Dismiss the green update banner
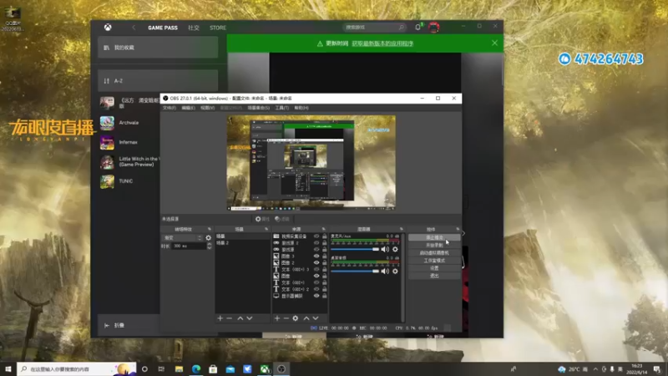Image resolution: width=668 pixels, height=376 pixels. click(x=494, y=43)
